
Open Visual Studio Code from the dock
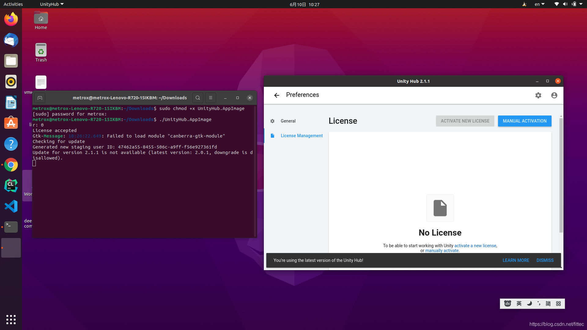click(x=11, y=206)
